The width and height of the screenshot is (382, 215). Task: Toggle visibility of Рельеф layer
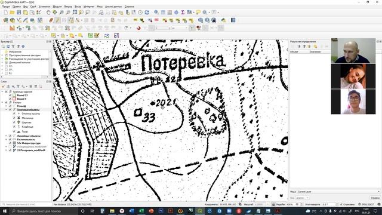click(x=10, y=106)
